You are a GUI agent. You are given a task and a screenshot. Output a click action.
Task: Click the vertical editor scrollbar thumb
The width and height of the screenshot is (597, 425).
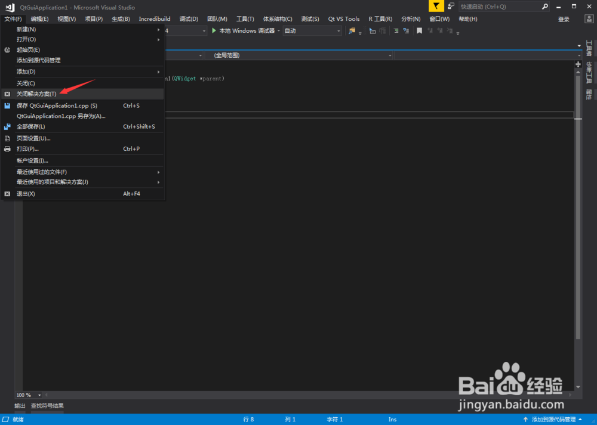578,207
